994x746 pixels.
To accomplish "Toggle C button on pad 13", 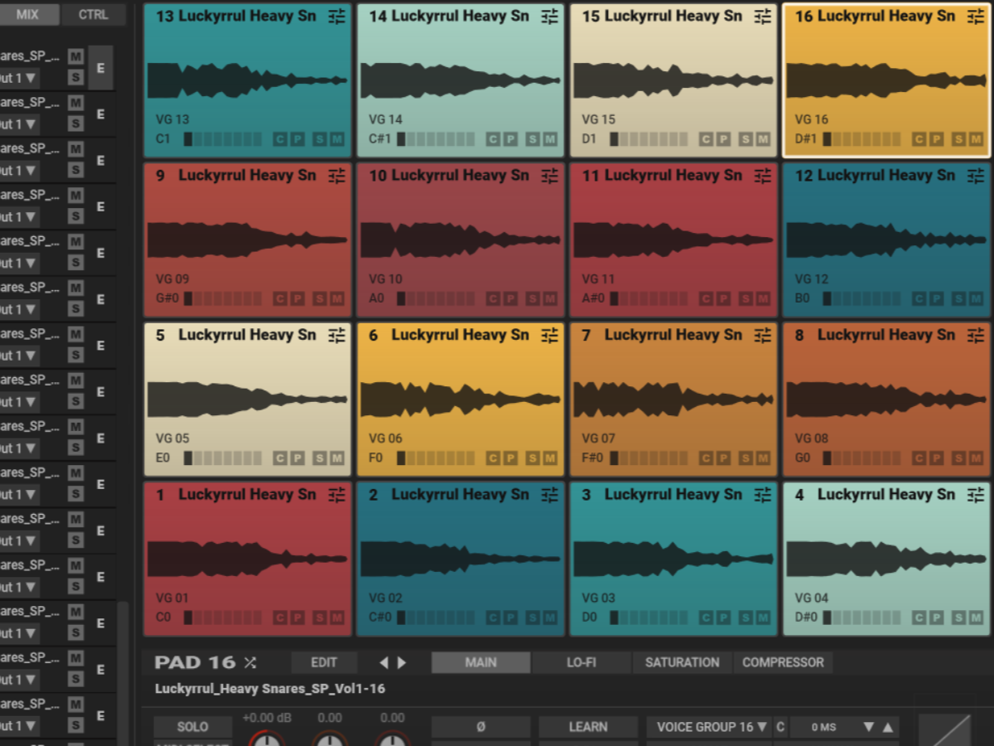I will coord(280,139).
